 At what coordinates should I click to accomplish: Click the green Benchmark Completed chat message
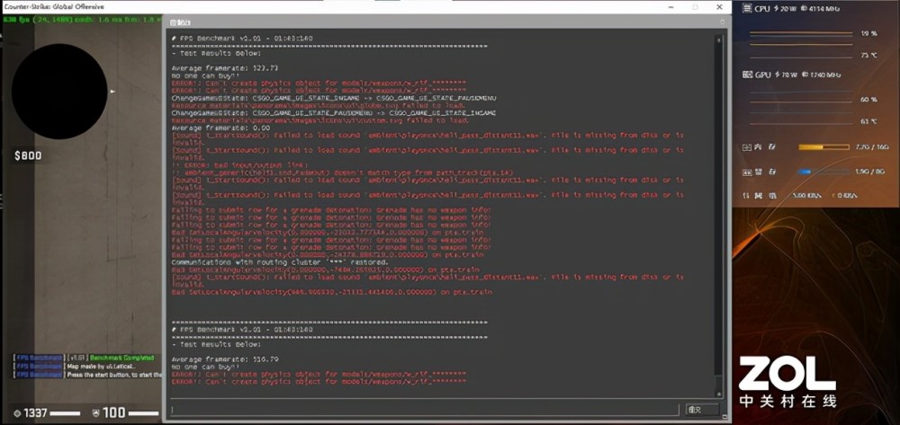pyautogui.click(x=121, y=358)
